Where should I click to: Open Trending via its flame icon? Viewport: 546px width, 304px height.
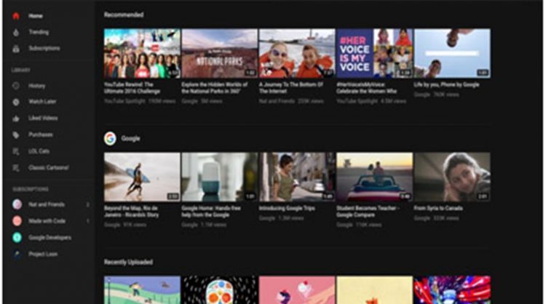click(x=16, y=32)
